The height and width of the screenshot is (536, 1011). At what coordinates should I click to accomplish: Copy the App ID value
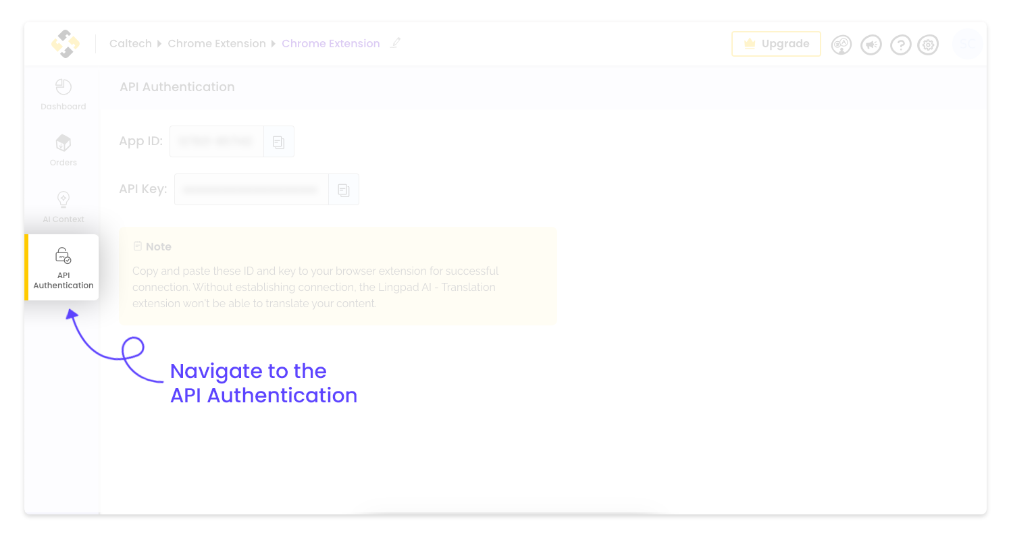(x=279, y=142)
